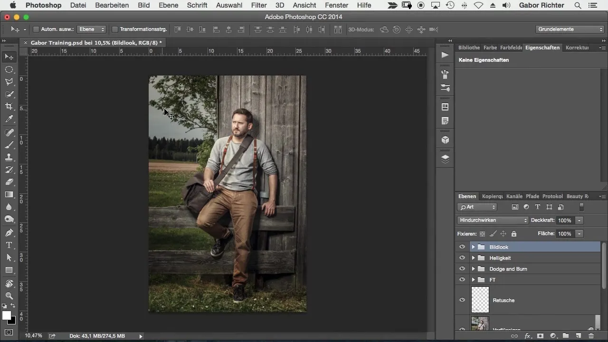
Task: Select the Clone Stamp tool
Action: (9, 157)
